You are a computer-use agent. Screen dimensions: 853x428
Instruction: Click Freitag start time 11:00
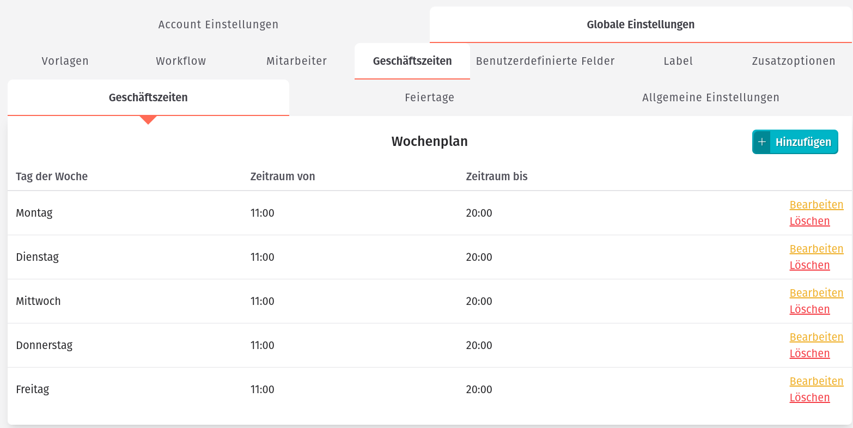tap(263, 389)
